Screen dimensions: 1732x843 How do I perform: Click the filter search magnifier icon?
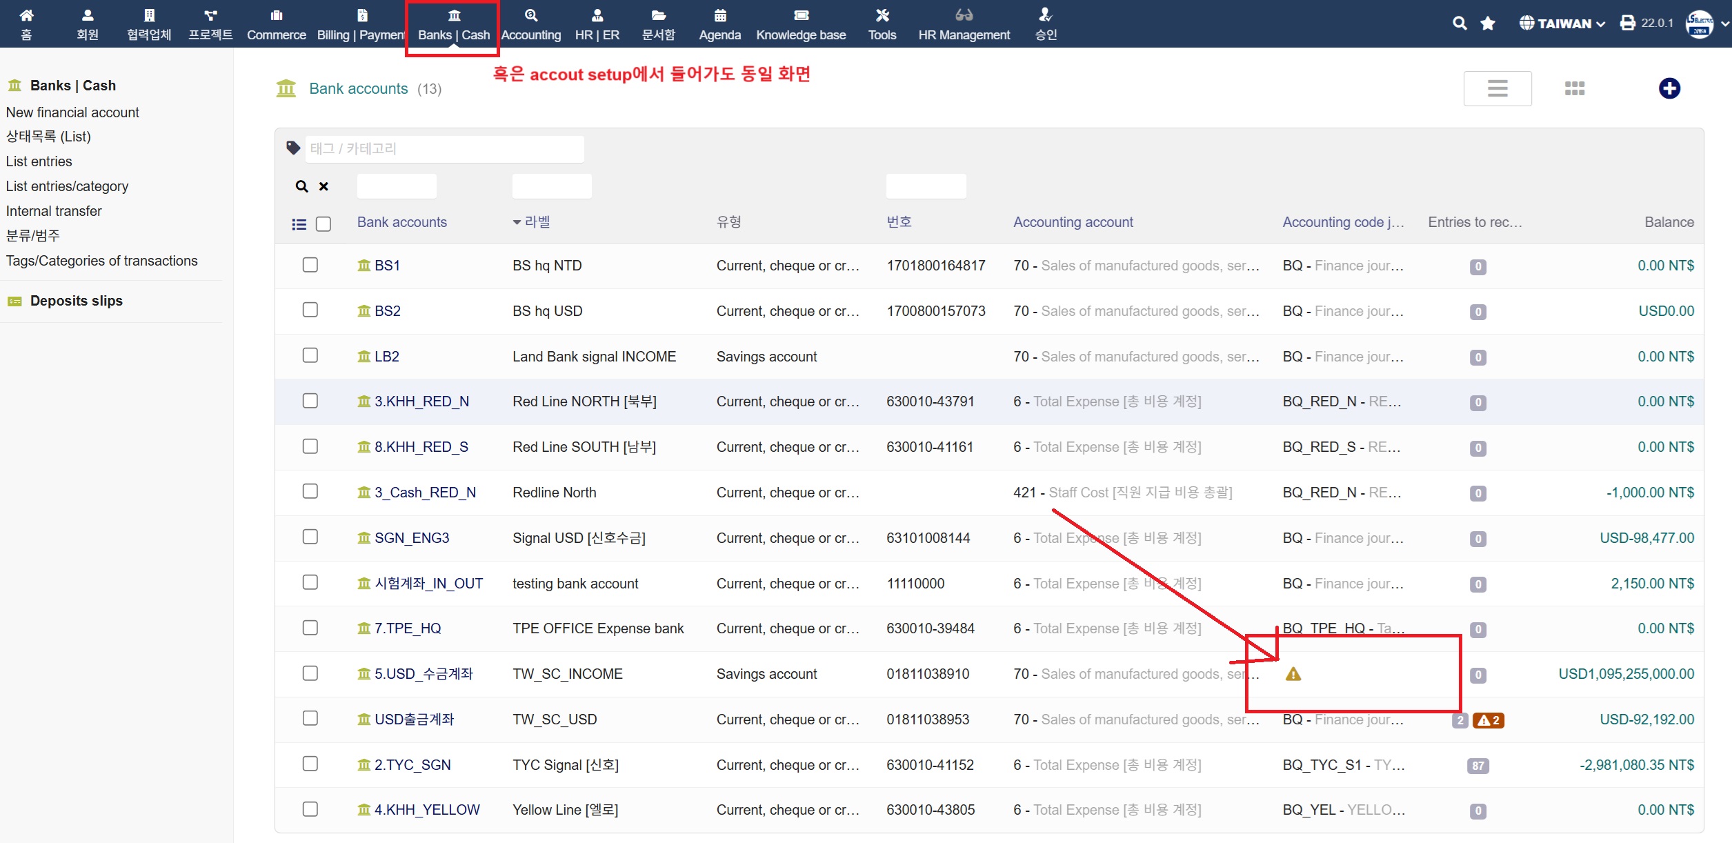coord(301,186)
